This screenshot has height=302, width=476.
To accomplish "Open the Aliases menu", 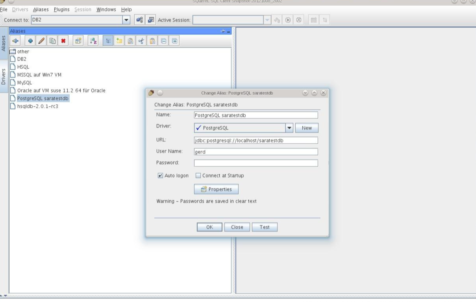I will [x=41, y=9].
